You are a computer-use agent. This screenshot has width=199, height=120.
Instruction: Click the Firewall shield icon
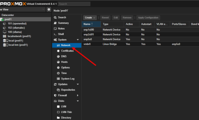(x=55, y=95)
